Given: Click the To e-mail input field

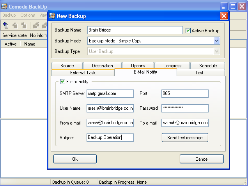Looking at the screenshot, I should pos(185,123).
